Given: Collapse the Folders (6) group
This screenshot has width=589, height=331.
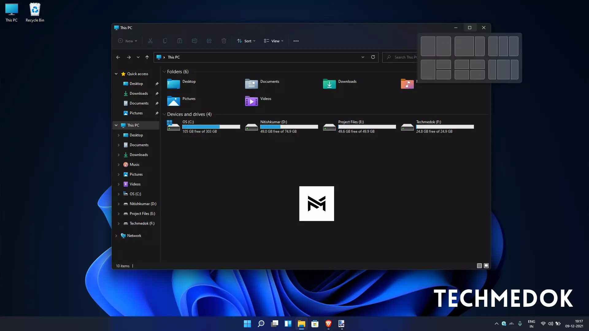Looking at the screenshot, I should [164, 72].
